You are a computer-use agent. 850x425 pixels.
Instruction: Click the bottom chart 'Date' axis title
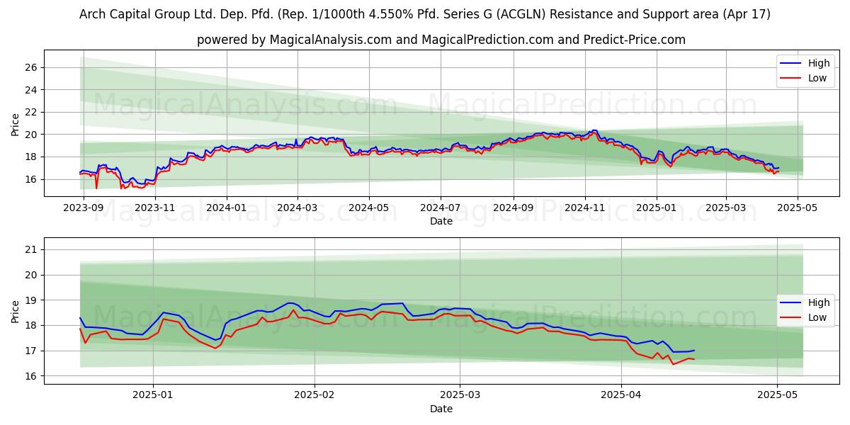click(441, 409)
